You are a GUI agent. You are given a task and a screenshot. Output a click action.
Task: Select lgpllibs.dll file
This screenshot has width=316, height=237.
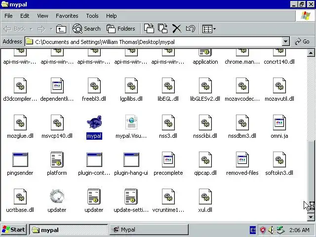pyautogui.click(x=131, y=90)
